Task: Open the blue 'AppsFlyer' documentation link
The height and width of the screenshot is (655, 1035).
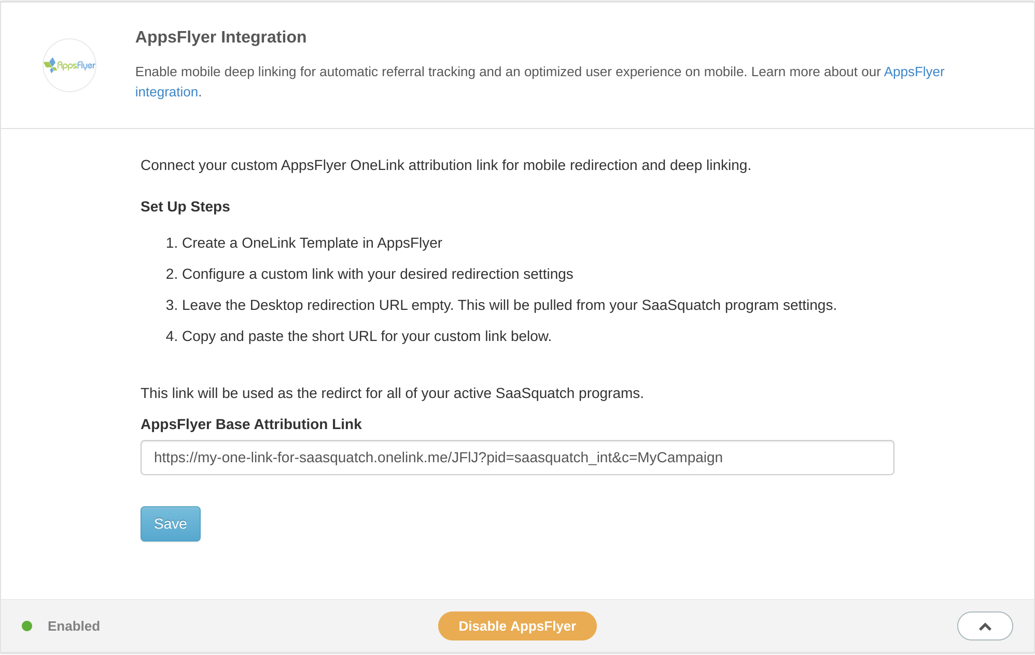Action: 914,72
